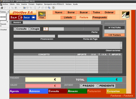This screenshot has height=99, width=136.
Task: Open the Ventana menu
Action: (69, 4)
